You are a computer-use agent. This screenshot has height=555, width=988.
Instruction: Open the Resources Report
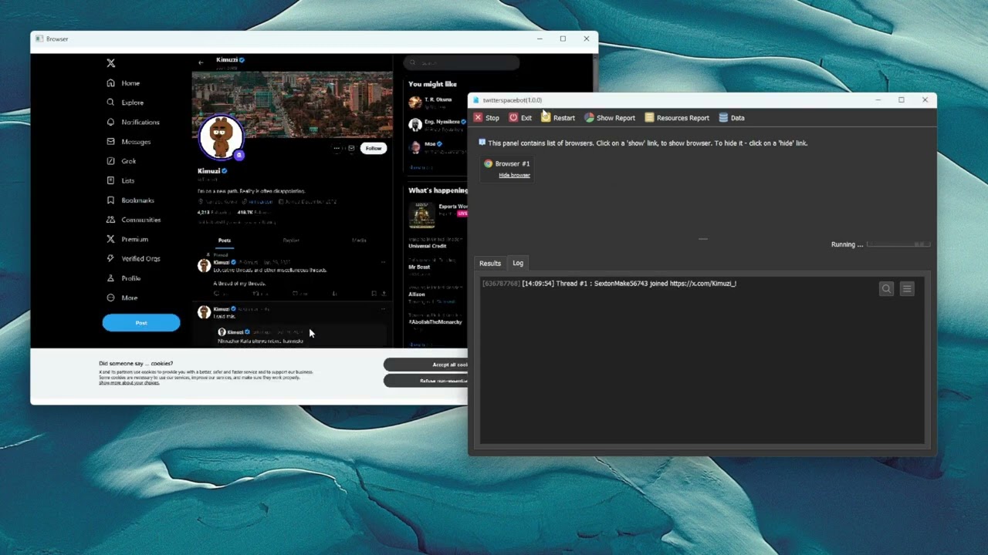pos(677,118)
